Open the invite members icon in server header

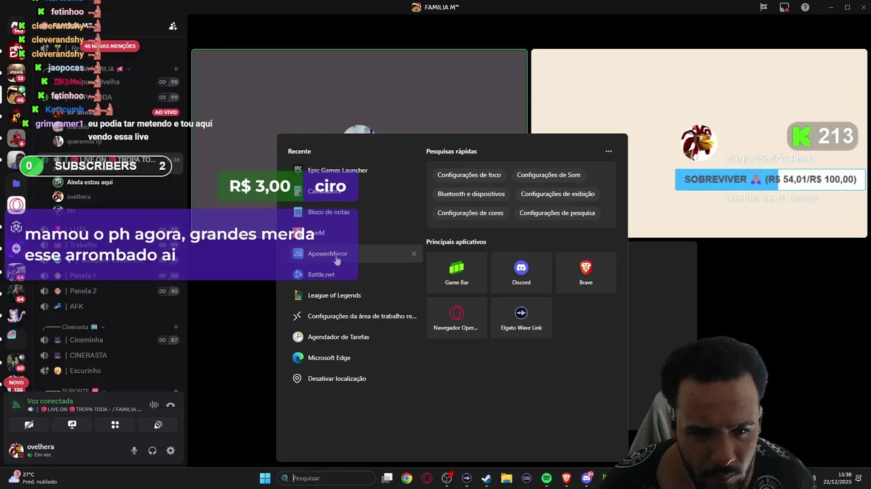[173, 26]
